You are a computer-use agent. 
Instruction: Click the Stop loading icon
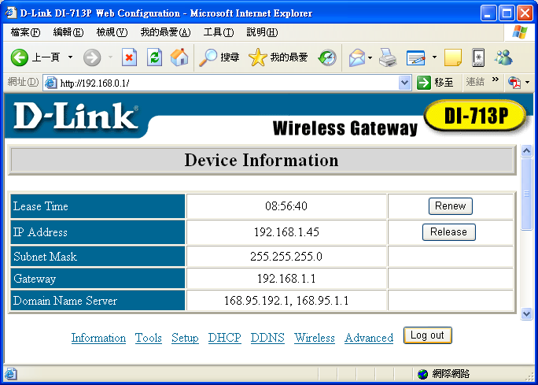[129, 57]
